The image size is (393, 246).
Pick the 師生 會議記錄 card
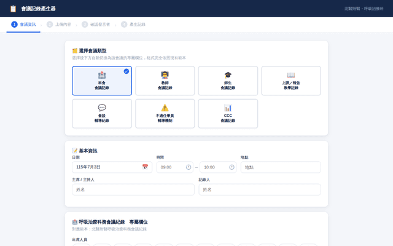pos(228,81)
